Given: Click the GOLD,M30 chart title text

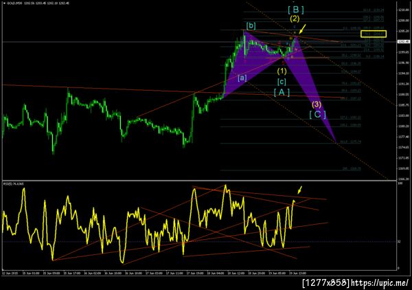Looking at the screenshot, I should click(x=14, y=3).
